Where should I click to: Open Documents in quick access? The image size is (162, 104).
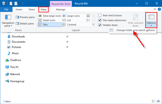[x=16, y=42]
